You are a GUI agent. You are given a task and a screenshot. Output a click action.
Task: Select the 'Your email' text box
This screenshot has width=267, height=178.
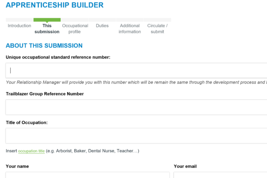(220, 175)
